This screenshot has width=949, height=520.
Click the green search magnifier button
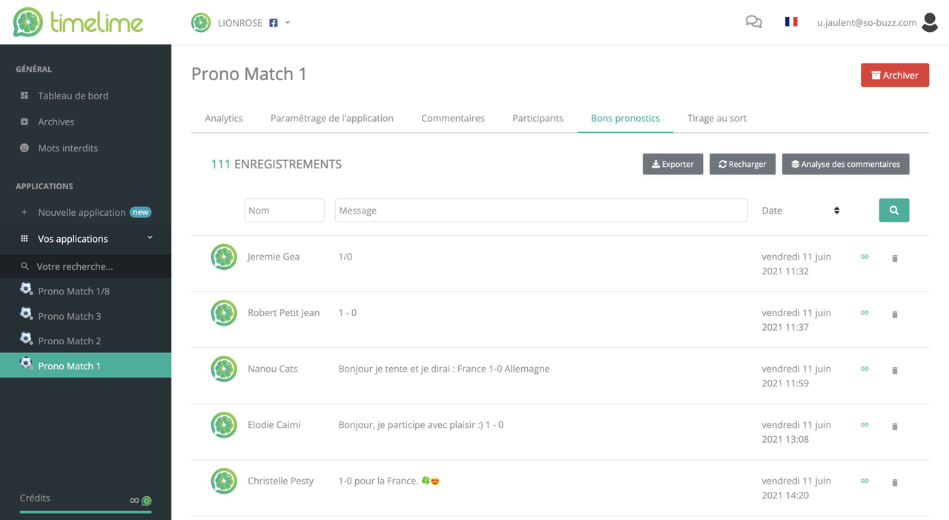(894, 210)
